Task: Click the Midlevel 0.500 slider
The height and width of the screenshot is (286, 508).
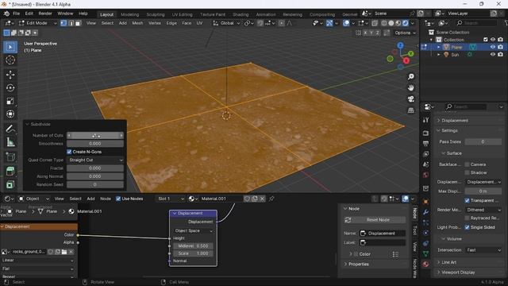Action: [194, 245]
